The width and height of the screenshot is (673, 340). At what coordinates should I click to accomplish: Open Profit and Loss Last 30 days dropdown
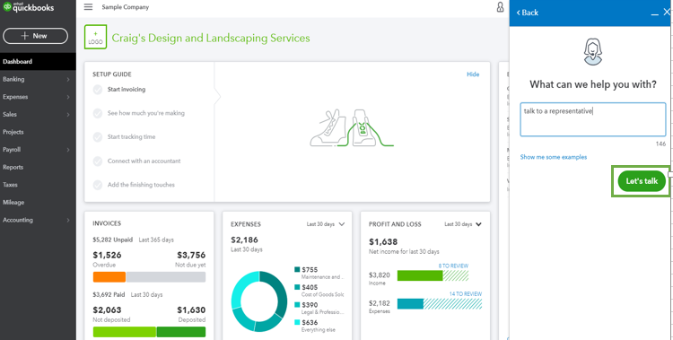pos(463,224)
